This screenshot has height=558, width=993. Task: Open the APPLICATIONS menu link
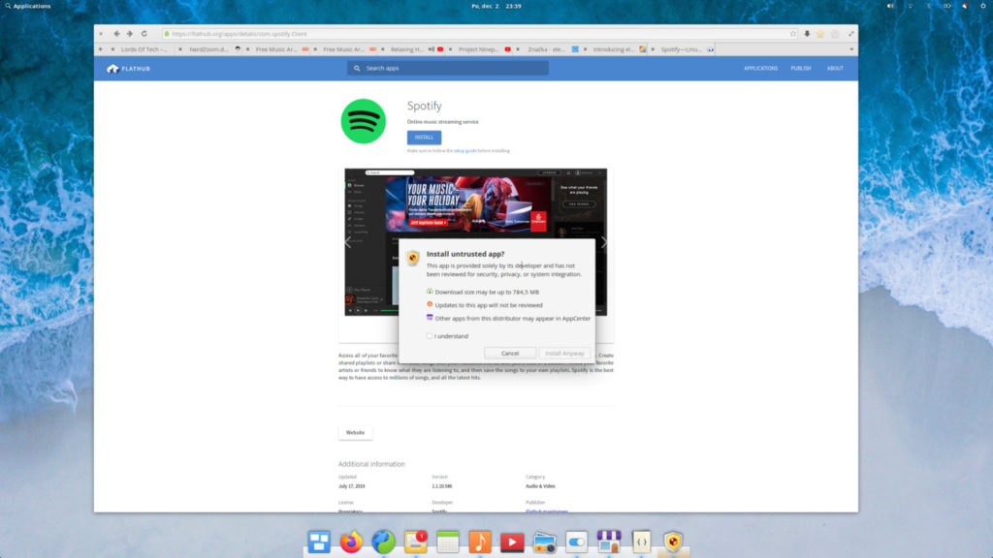click(760, 69)
